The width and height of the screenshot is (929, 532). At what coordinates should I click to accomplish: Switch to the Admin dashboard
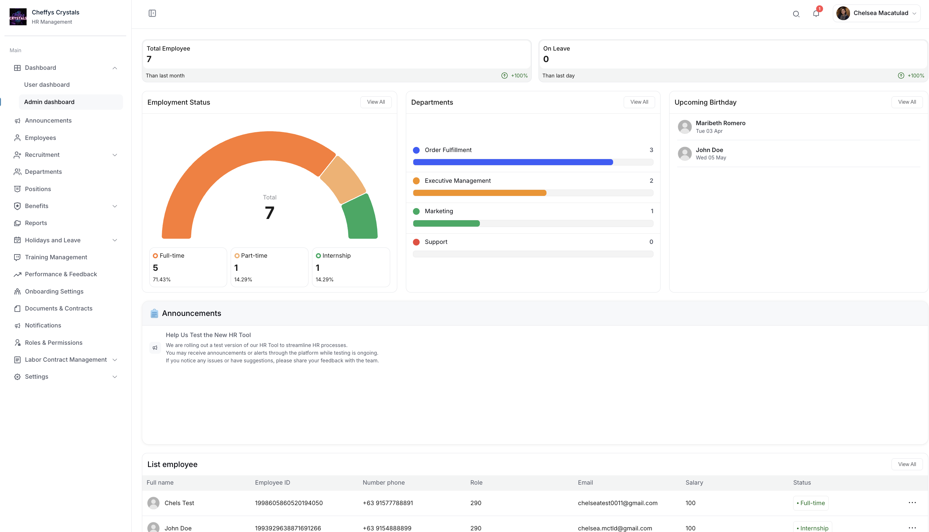tap(49, 101)
